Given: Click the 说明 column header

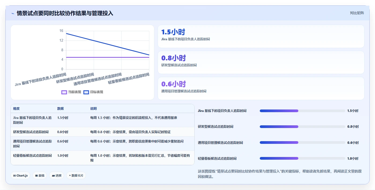Looking at the screenshot, I should [94, 109].
